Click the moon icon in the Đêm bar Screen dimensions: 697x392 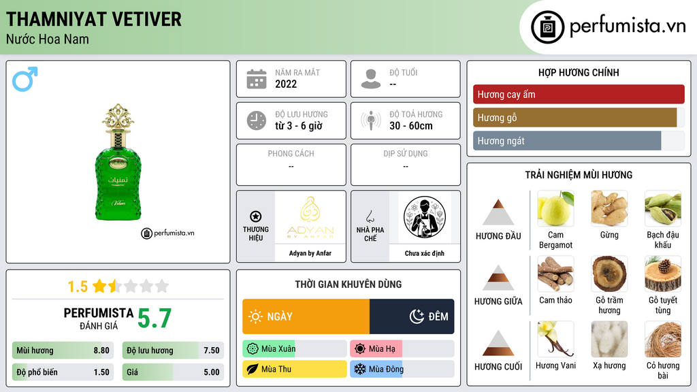(x=417, y=316)
